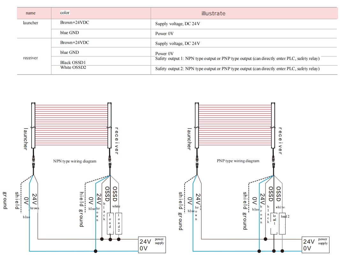This screenshot has width=340, height=258.
Task: Click the Safety output 1 description text
Action: (237, 59)
